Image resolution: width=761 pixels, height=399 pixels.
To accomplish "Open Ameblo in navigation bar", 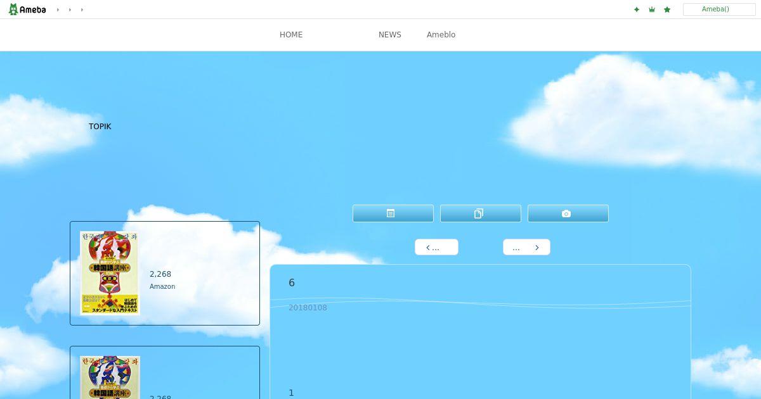I will [x=441, y=35].
